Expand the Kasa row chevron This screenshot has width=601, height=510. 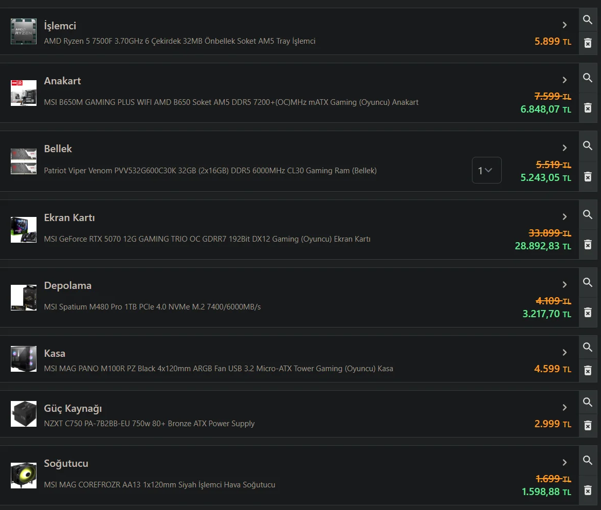564,353
